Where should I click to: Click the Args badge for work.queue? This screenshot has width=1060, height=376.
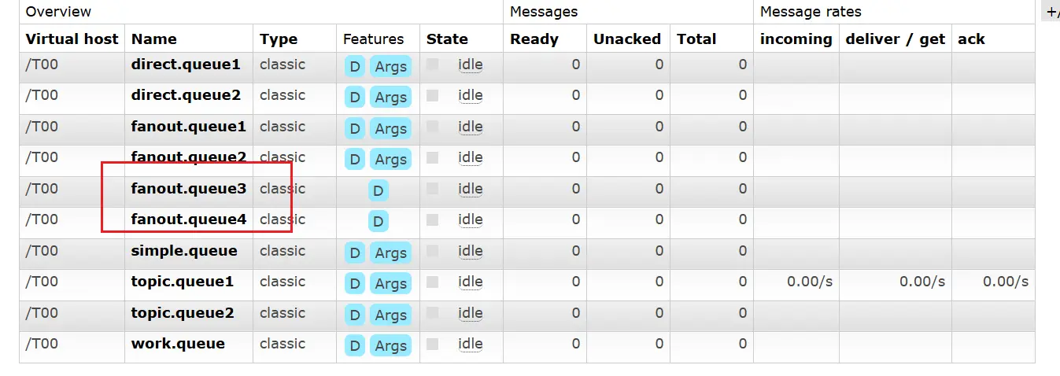pos(390,345)
